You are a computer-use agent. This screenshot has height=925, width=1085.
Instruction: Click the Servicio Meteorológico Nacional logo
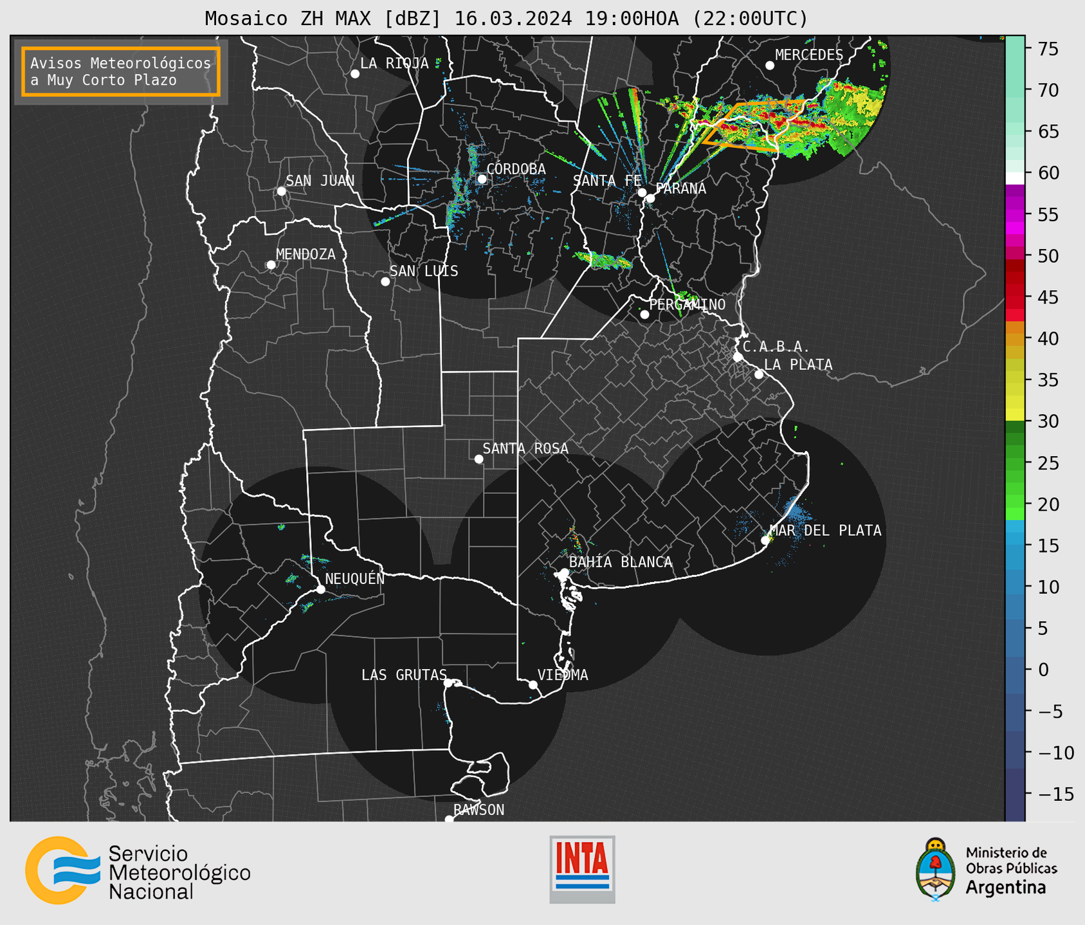(x=138, y=871)
